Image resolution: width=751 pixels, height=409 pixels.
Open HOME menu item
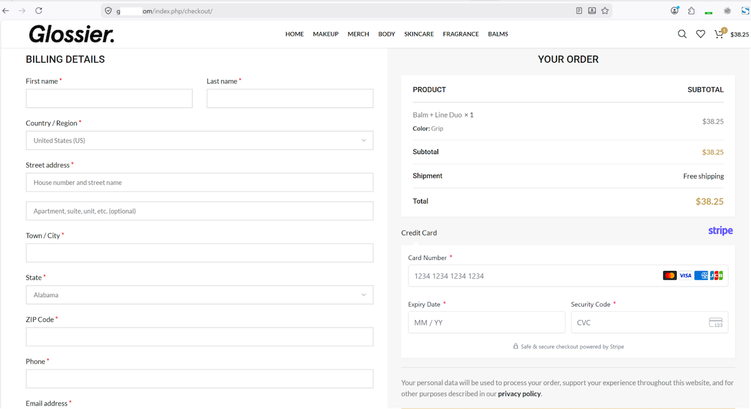[x=294, y=34]
